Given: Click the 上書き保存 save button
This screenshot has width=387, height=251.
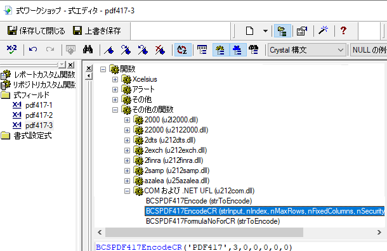Looking at the screenshot, I should tap(96, 30).
